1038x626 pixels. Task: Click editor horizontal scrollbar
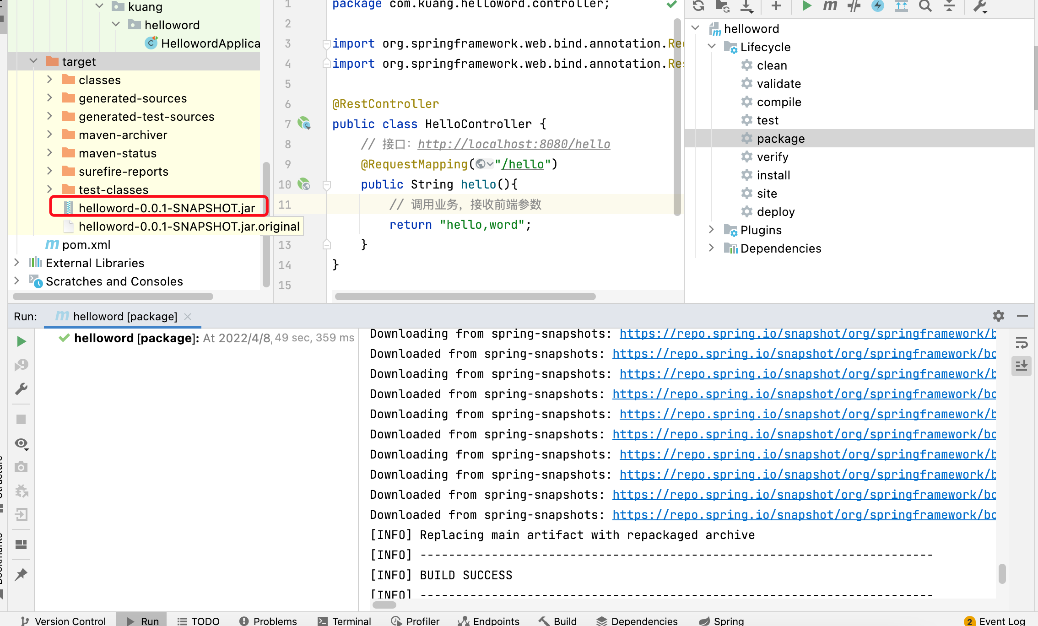click(x=465, y=297)
